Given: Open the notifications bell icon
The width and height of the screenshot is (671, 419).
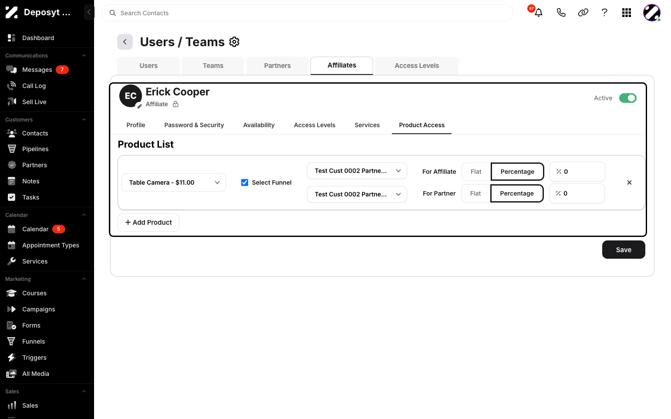Looking at the screenshot, I should [x=539, y=13].
